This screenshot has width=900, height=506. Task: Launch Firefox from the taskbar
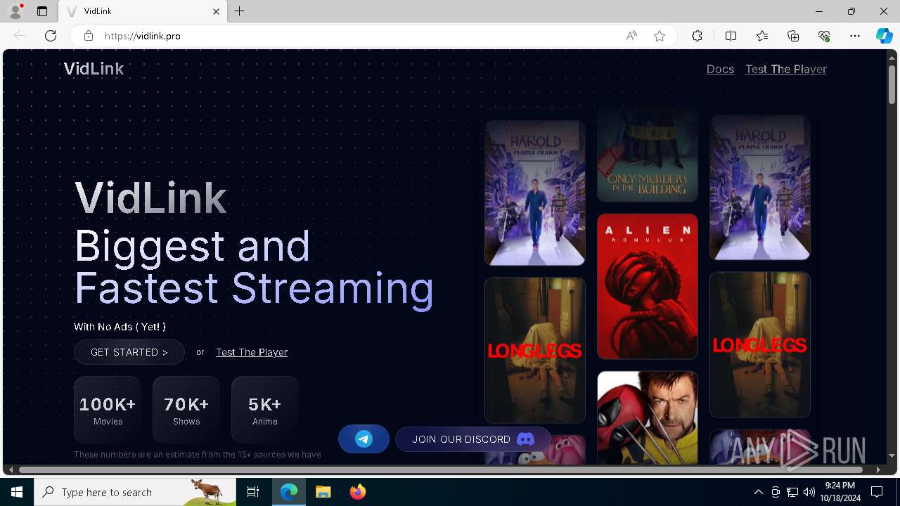pyautogui.click(x=357, y=492)
